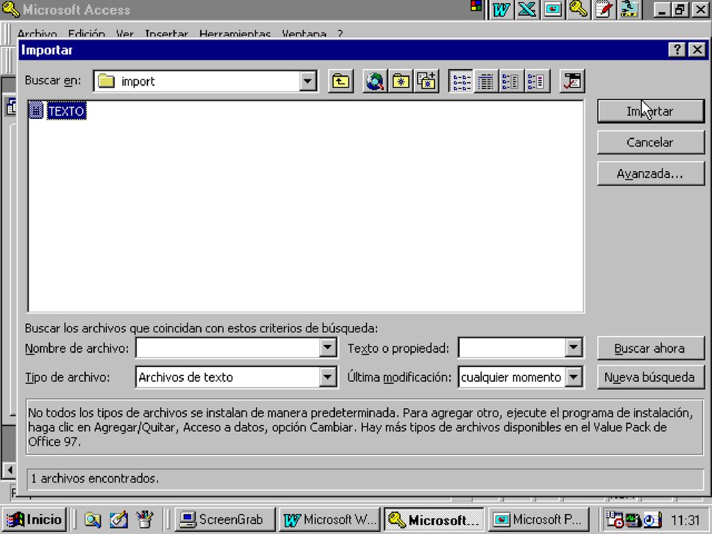Launch PowerPoint from the Office shortcut bar

(553, 10)
